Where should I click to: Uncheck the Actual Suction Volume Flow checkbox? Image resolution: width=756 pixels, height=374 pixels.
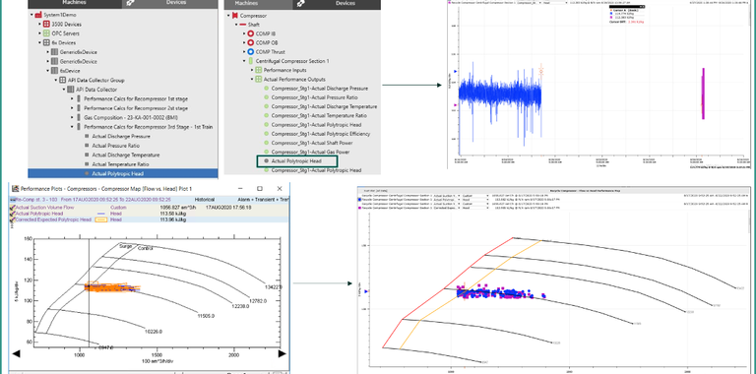[13, 208]
